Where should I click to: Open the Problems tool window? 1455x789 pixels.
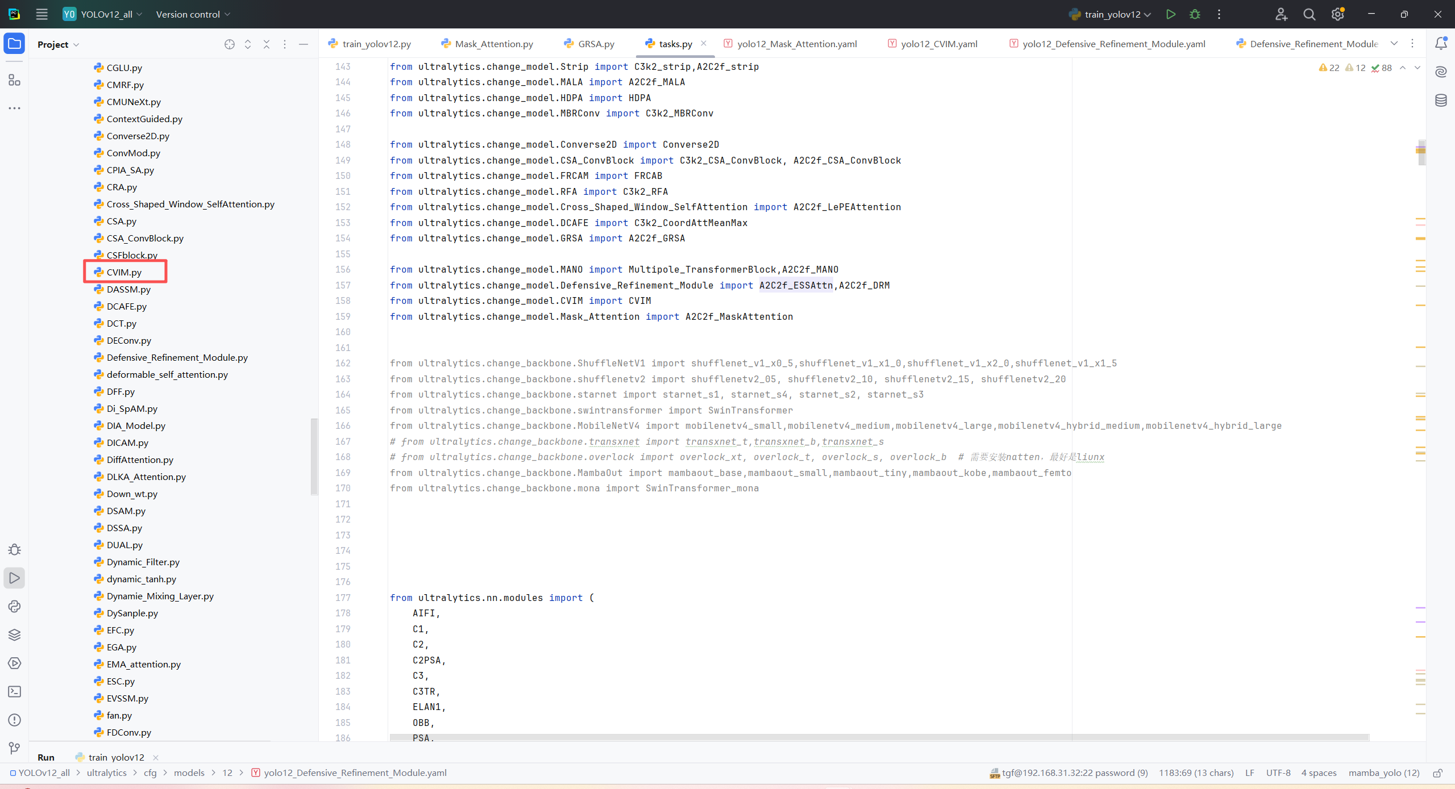(15, 720)
